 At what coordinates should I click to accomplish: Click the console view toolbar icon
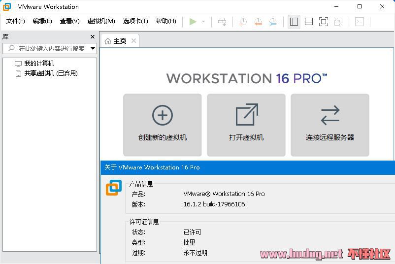pos(360,22)
